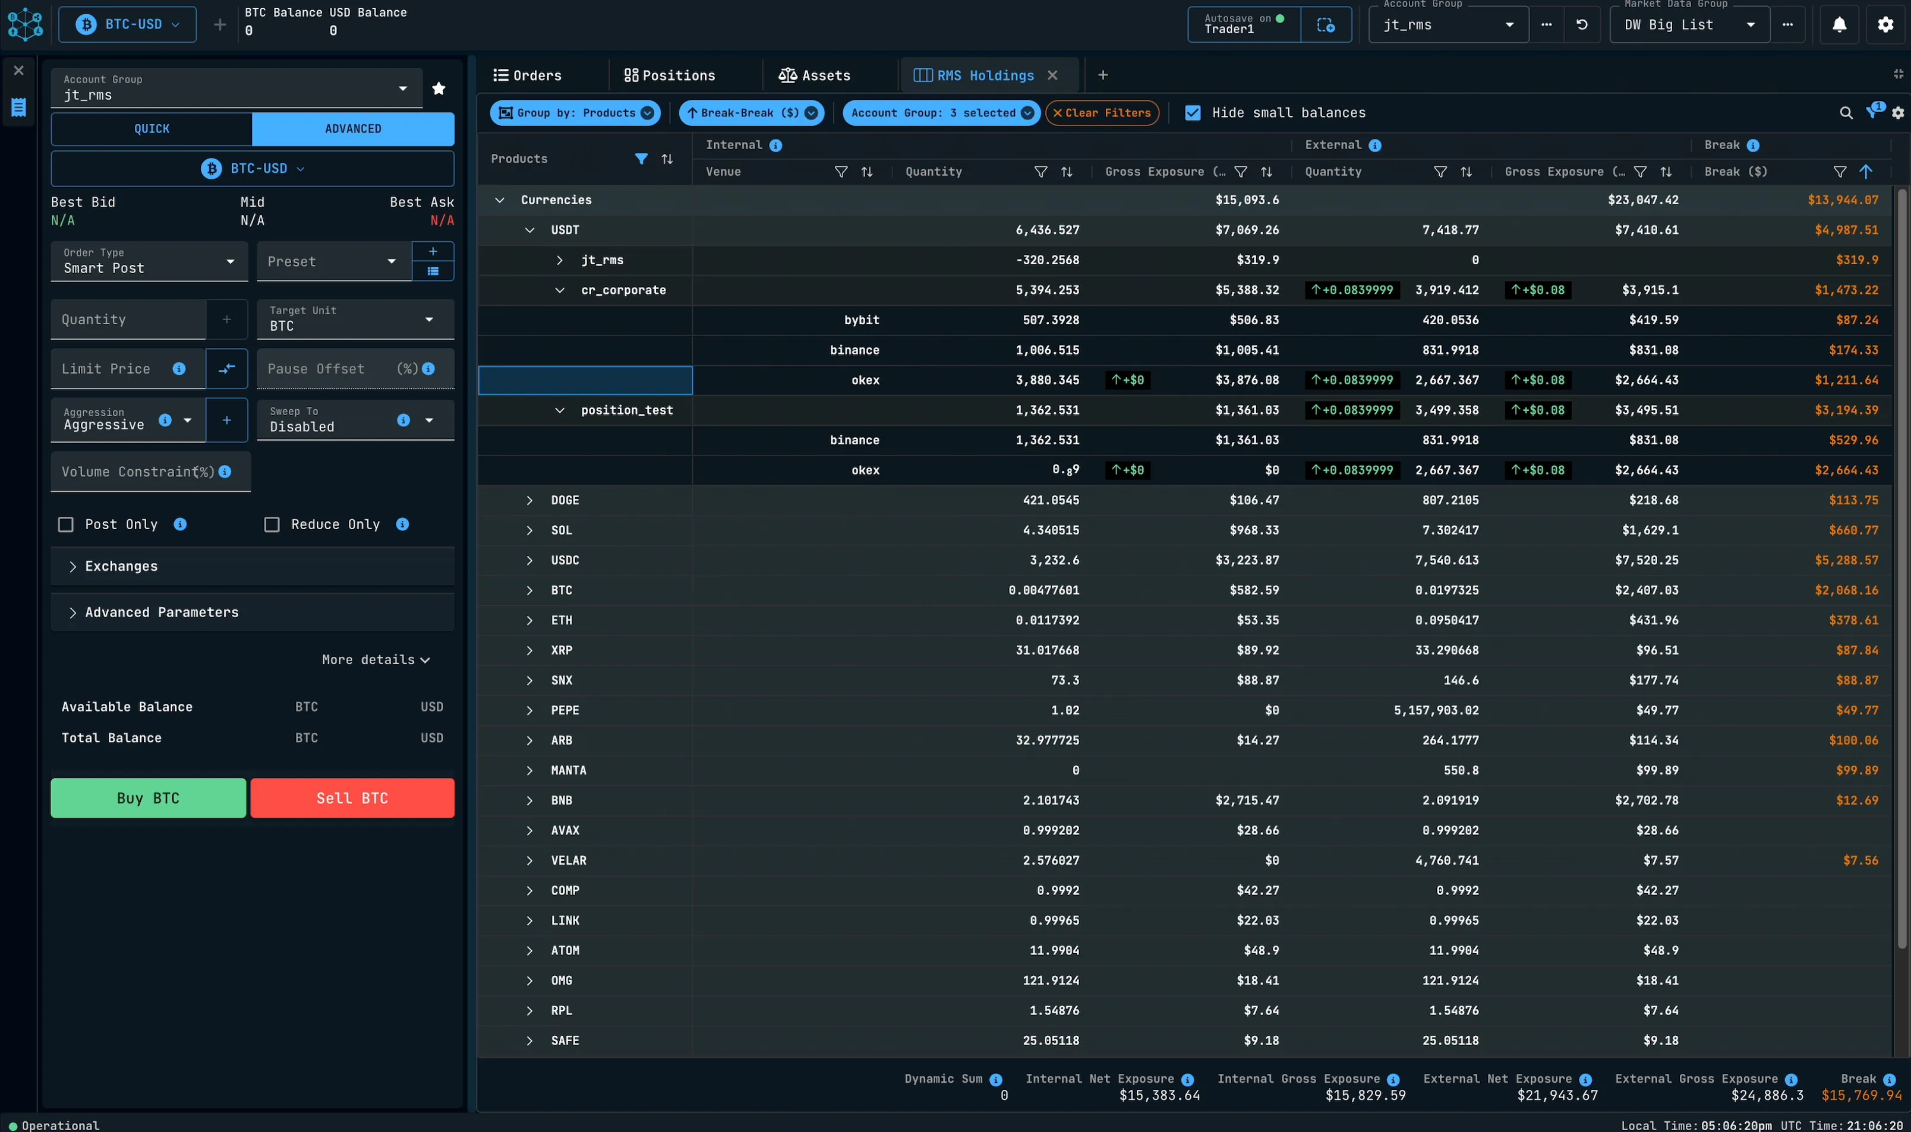Uncheck Hide small balances
Viewport: 1911px width, 1132px height.
point(1193,113)
